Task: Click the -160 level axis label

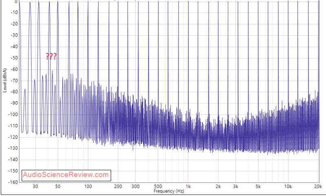Action: pos(13,182)
